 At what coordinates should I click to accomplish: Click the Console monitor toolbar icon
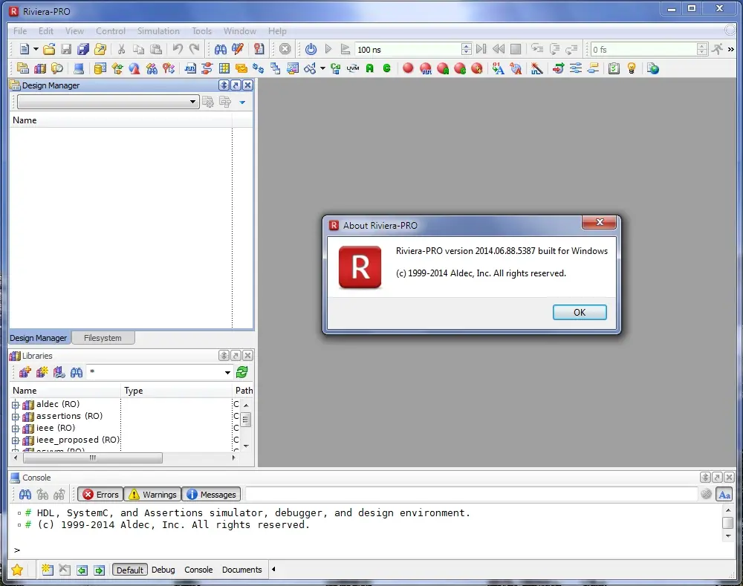[x=79, y=68]
